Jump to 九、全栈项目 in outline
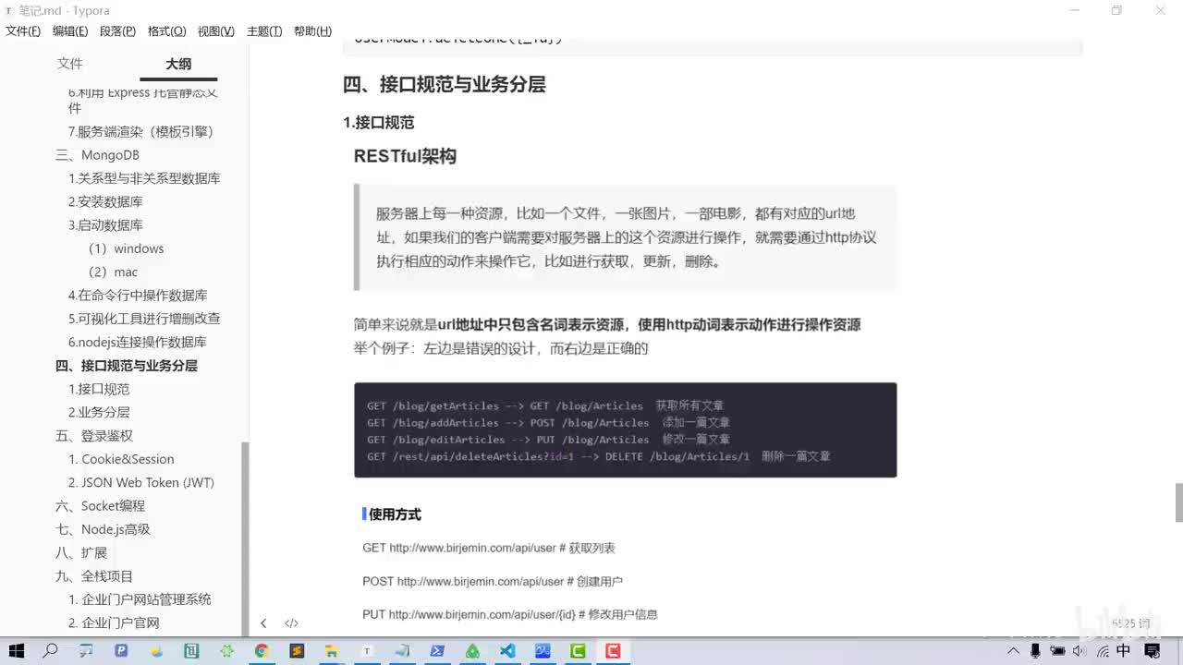This screenshot has height=665, width=1183. 93,575
